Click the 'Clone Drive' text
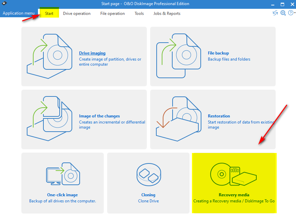 [x=149, y=201]
